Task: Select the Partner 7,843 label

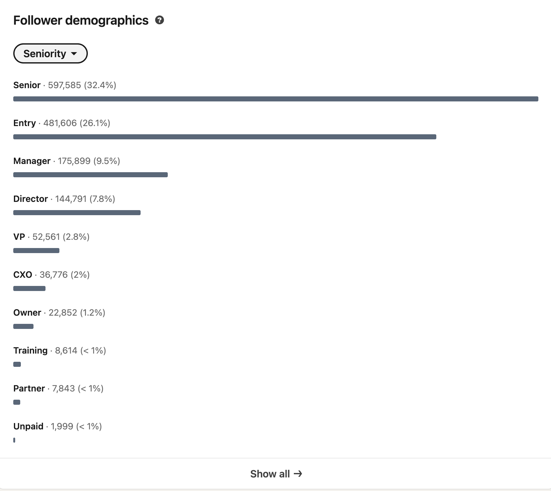Action: pos(58,388)
